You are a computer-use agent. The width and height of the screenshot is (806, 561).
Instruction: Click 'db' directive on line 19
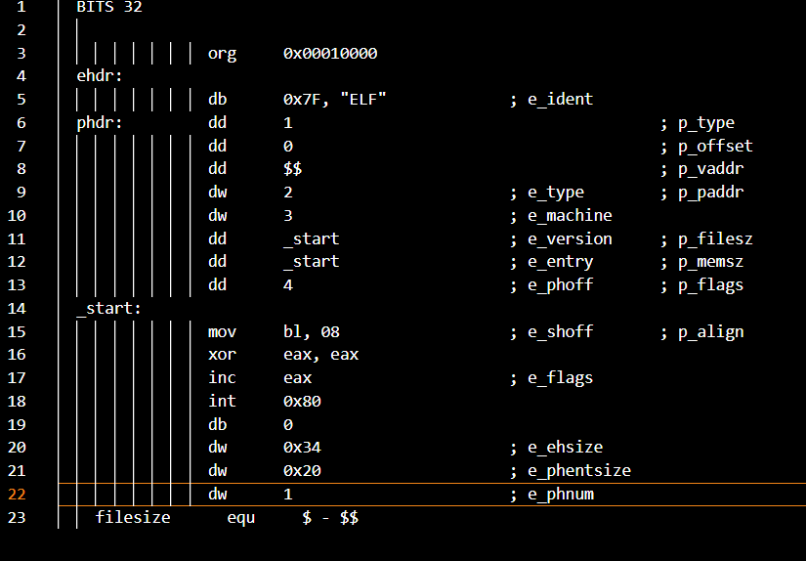point(218,424)
